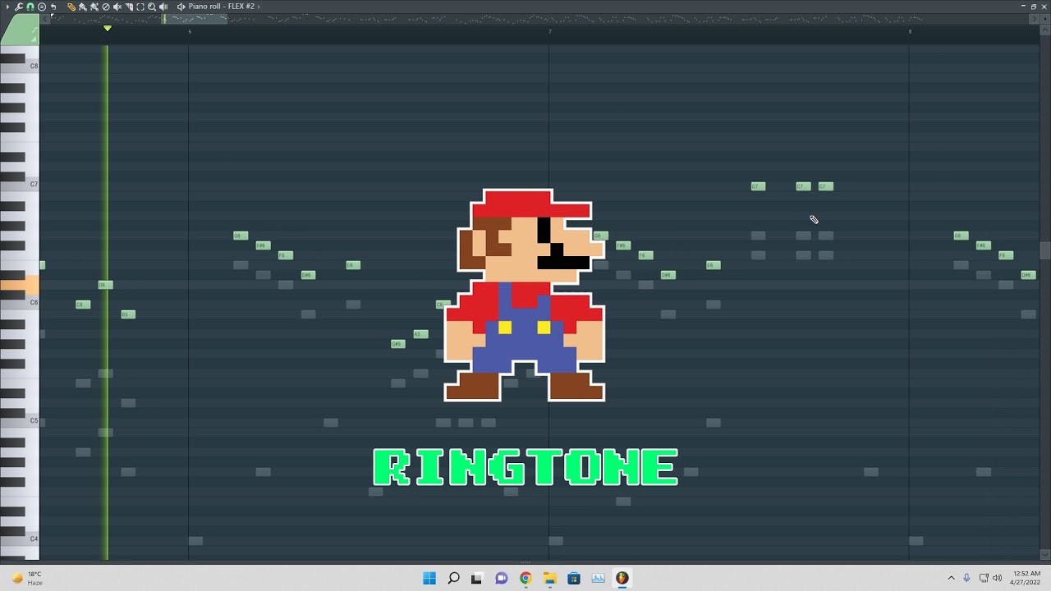Open Chat from the taskbar
The height and width of the screenshot is (591, 1051).
tap(502, 578)
